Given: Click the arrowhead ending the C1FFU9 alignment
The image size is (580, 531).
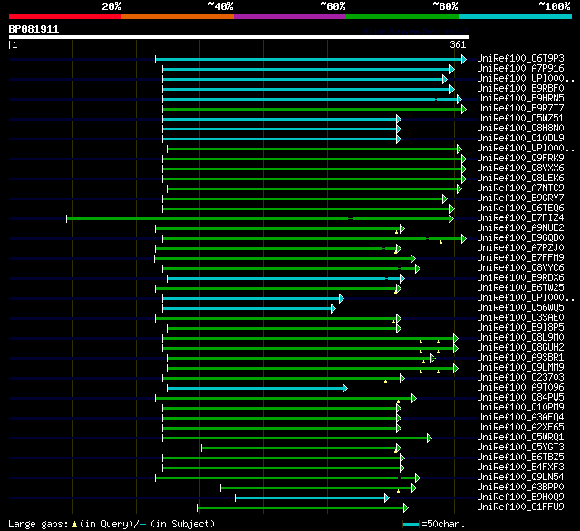Looking at the screenshot, I should coord(406,508).
